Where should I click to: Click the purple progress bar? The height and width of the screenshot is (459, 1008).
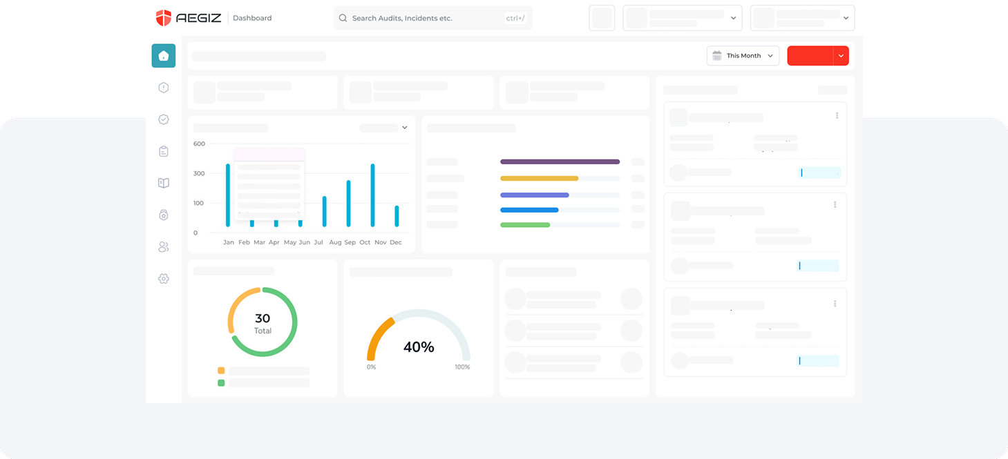tap(560, 162)
